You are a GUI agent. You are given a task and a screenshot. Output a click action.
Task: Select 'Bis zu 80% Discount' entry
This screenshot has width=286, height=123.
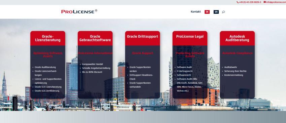pos(92,72)
